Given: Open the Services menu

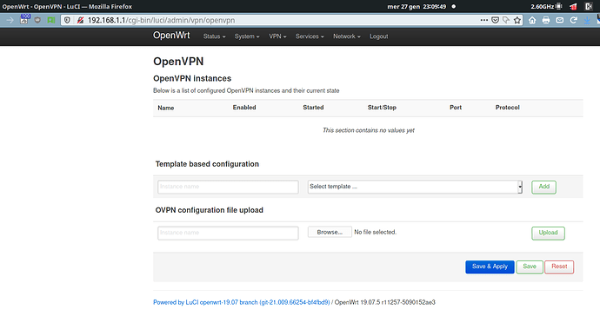Looking at the screenshot, I should 310,36.
